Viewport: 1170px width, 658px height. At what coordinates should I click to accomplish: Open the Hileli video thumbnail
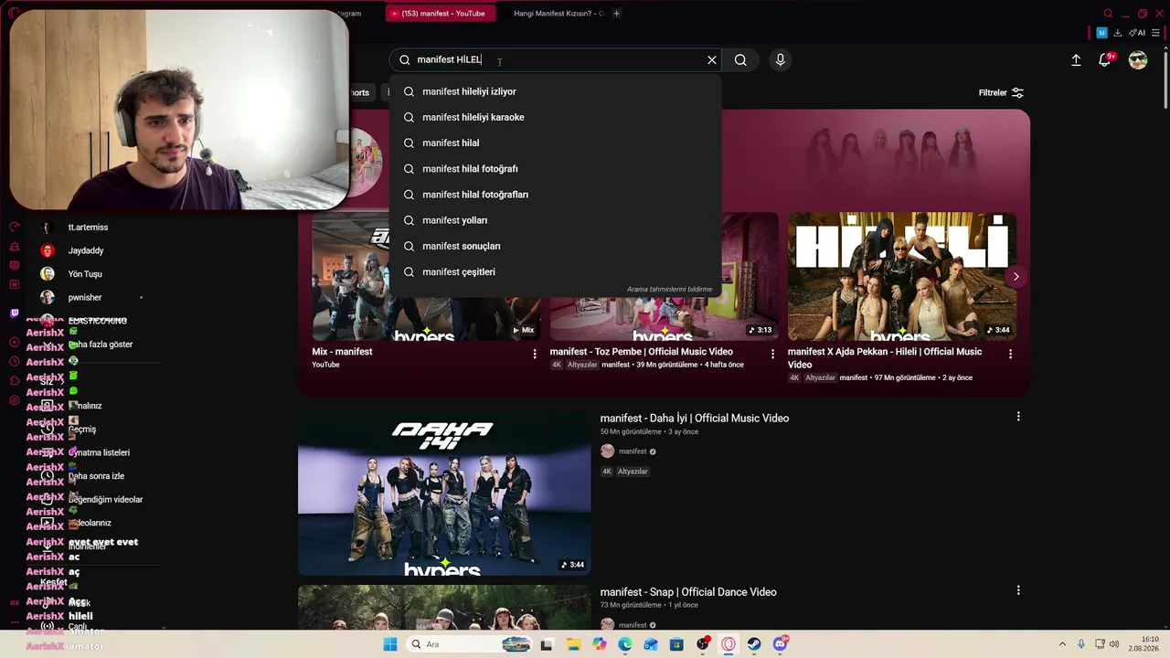coord(902,277)
